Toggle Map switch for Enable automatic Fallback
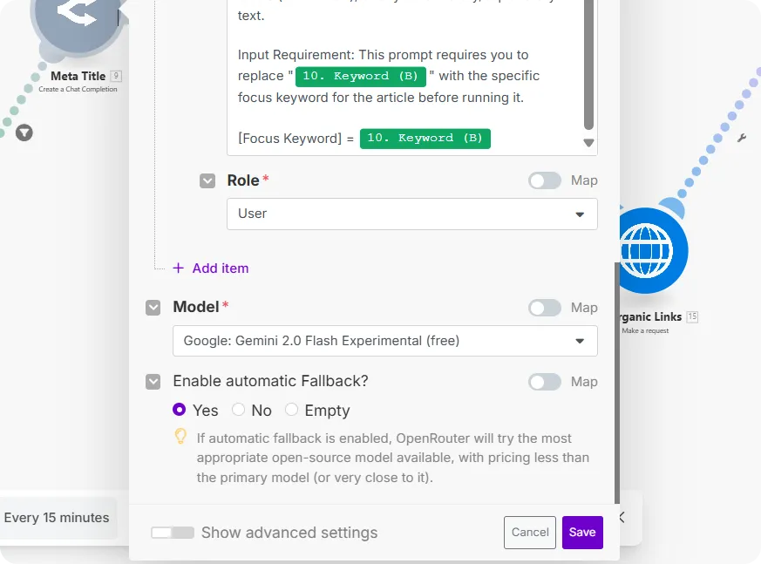Image resolution: width=761 pixels, height=564 pixels. [x=545, y=382]
